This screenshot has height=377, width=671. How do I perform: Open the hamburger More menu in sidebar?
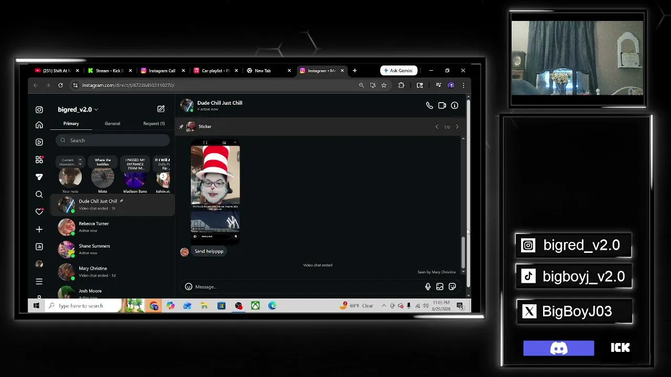coord(39,282)
